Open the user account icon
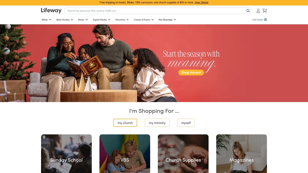The height and width of the screenshot is (173, 308). pyautogui.click(x=258, y=11)
